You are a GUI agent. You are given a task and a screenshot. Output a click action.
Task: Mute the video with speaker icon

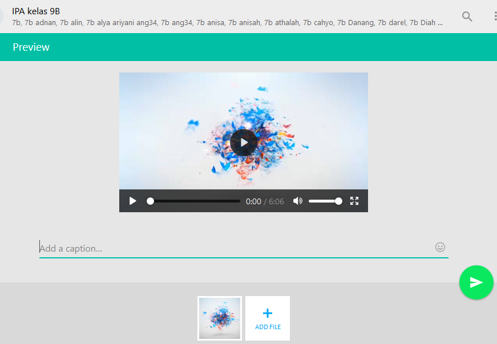click(297, 201)
